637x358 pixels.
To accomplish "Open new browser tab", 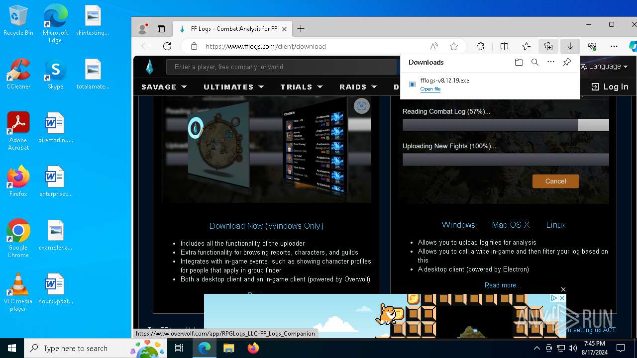I will [x=301, y=29].
